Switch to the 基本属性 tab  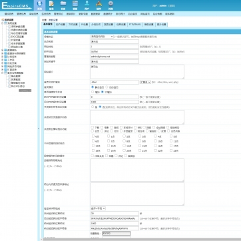pyautogui.click(x=48, y=25)
